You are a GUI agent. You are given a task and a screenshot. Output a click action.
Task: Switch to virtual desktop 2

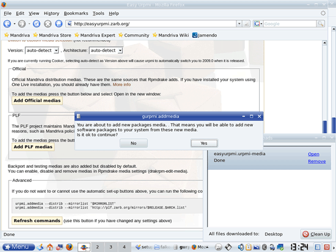97,247
